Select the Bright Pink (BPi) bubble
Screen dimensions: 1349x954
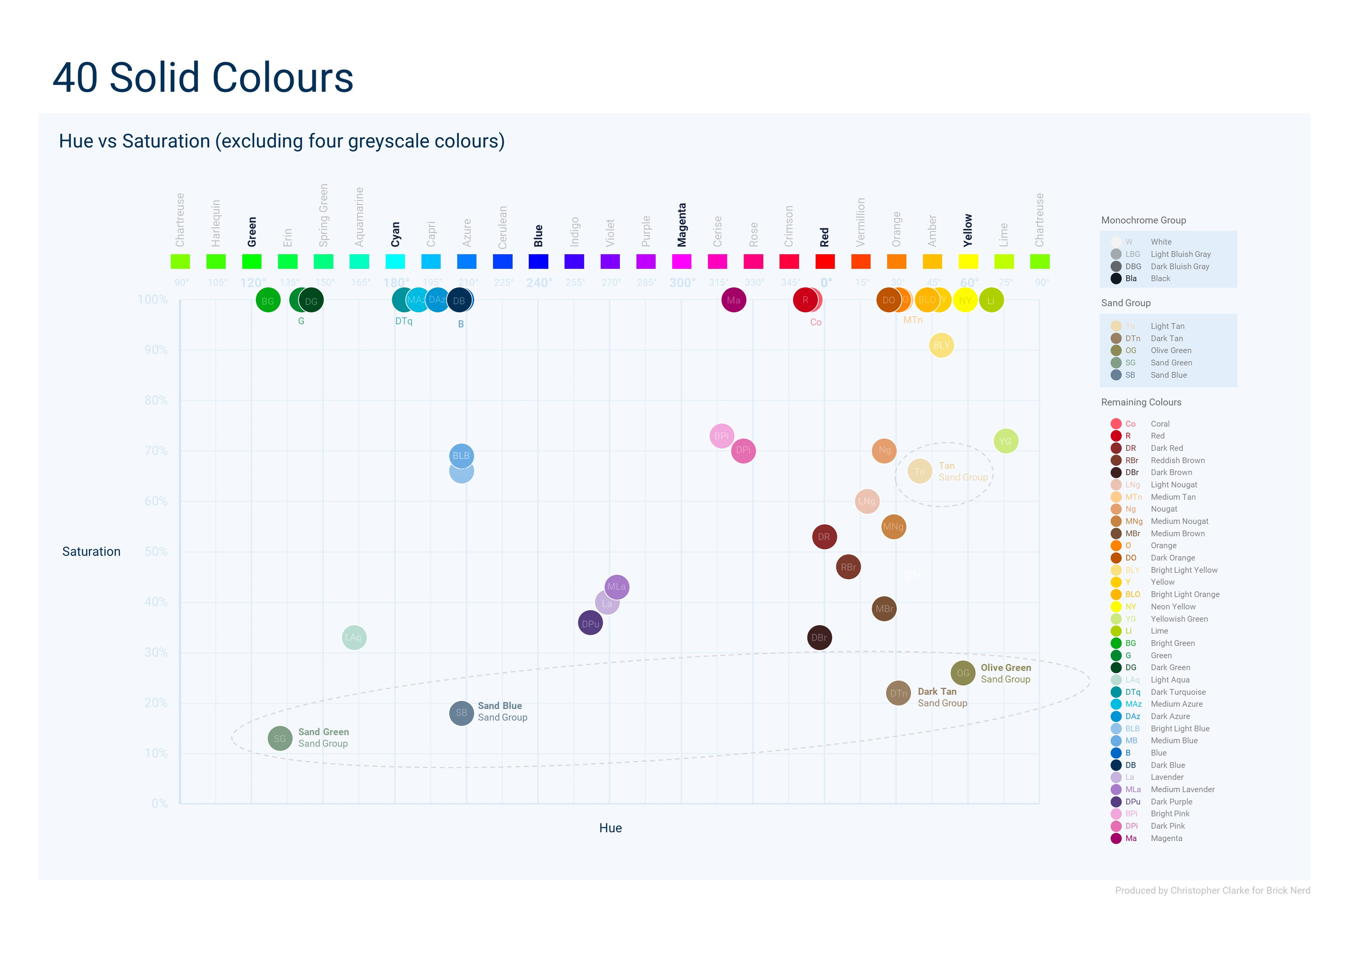721,437
